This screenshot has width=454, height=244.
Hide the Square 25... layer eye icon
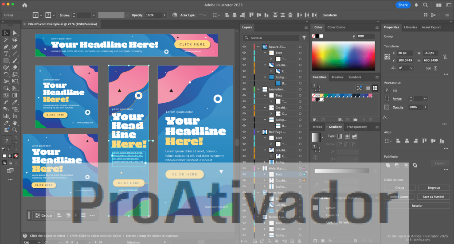(244, 46)
